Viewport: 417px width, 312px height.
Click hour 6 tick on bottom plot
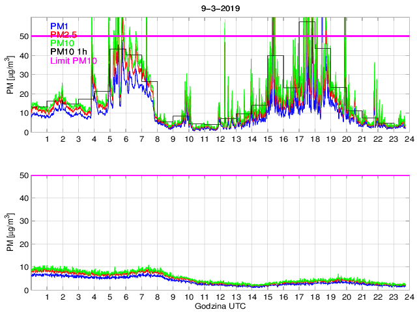pyautogui.click(x=126, y=298)
